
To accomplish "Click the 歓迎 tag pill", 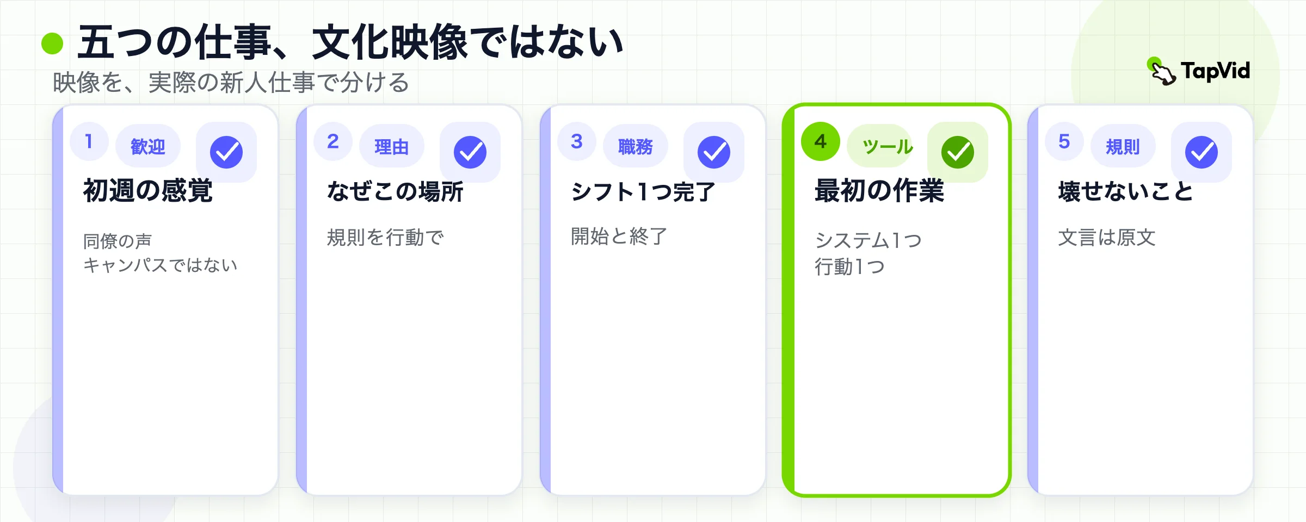I will coord(148,146).
